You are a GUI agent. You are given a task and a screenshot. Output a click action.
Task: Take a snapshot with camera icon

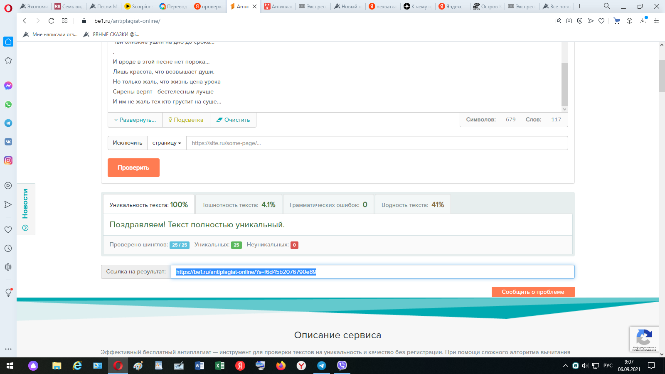[569, 21]
